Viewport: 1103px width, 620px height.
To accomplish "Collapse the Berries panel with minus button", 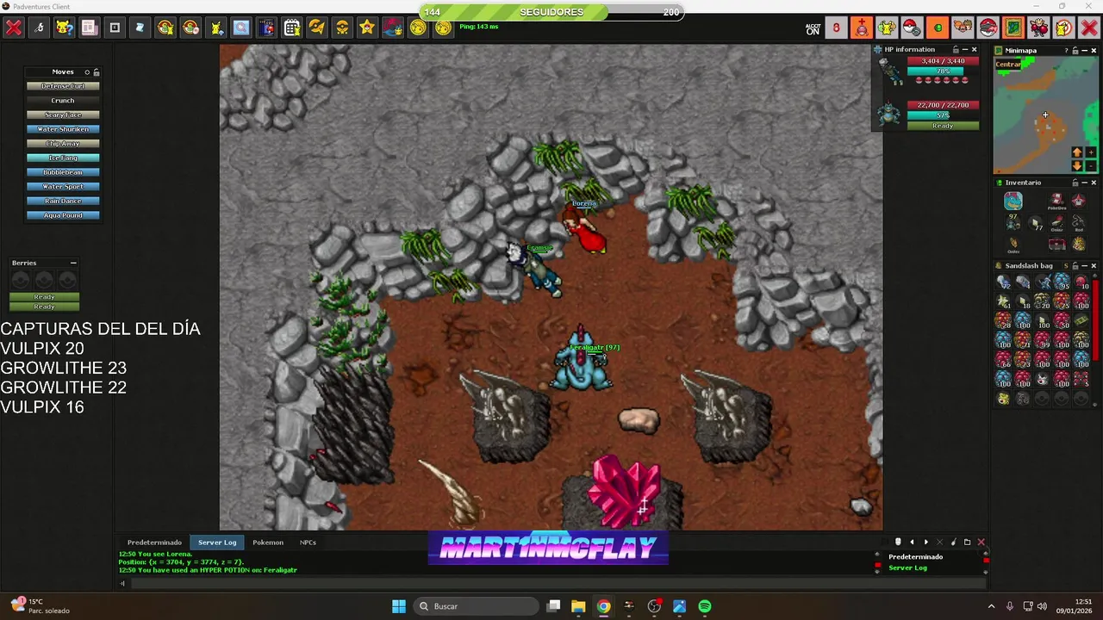I will click(73, 263).
